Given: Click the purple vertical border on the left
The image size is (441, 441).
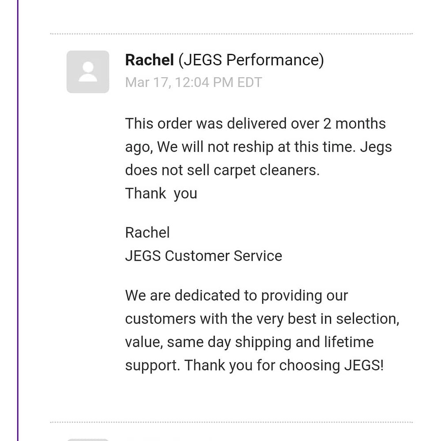Looking at the screenshot, I should pyautogui.click(x=18, y=220).
